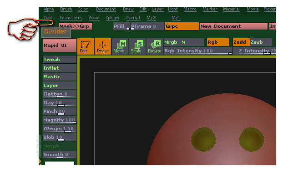Adjust the Clay slider
The width and height of the screenshot is (283, 172).
click(60, 103)
